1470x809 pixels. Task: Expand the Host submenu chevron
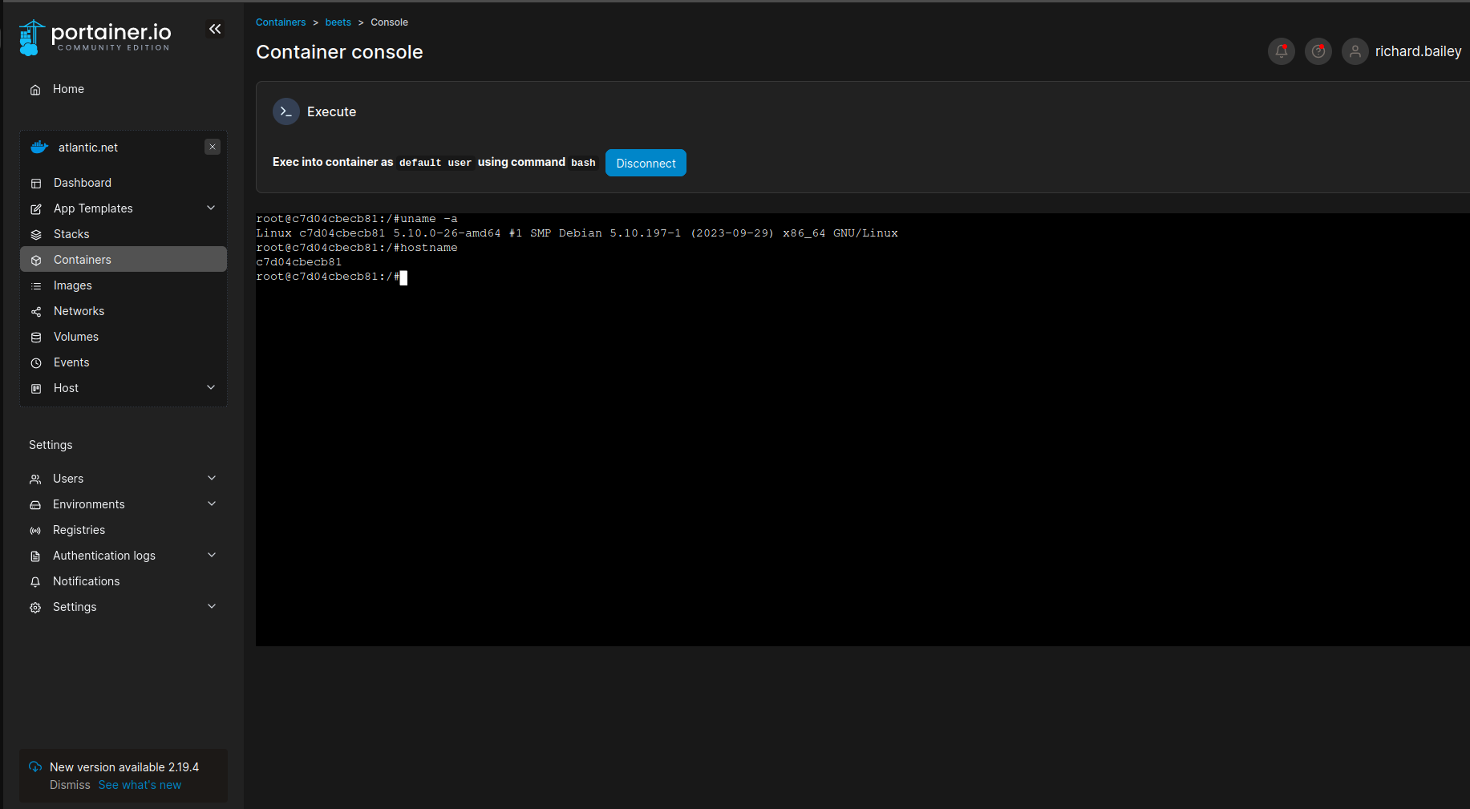point(211,387)
